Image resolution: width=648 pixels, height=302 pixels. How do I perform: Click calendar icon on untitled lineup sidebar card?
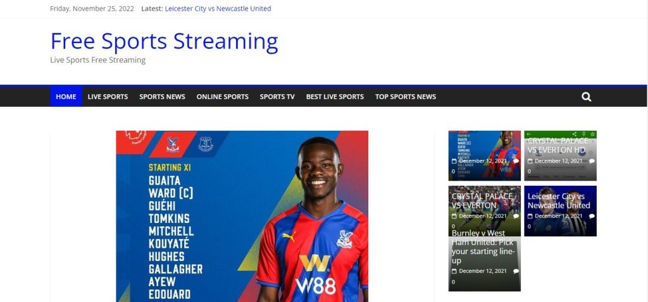[x=454, y=161]
